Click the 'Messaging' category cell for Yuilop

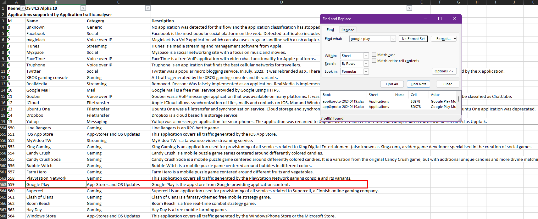pyautogui.click(x=119, y=121)
